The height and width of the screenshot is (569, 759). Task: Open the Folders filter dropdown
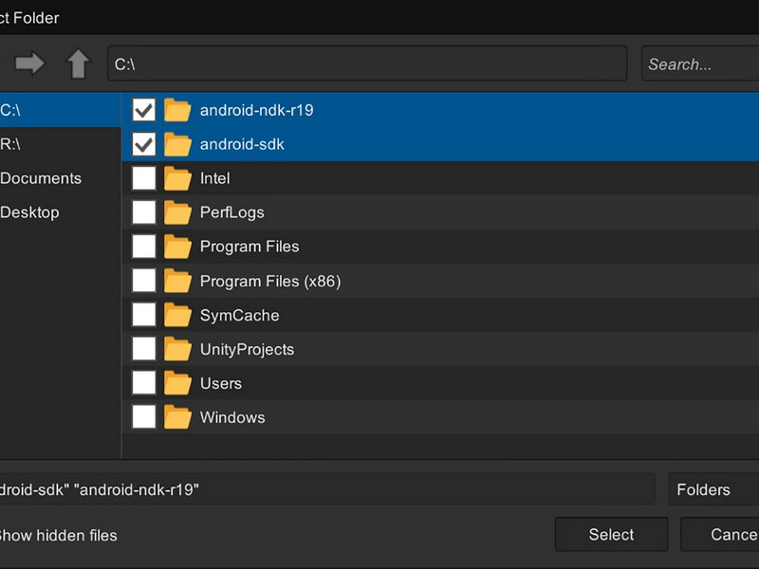713,489
